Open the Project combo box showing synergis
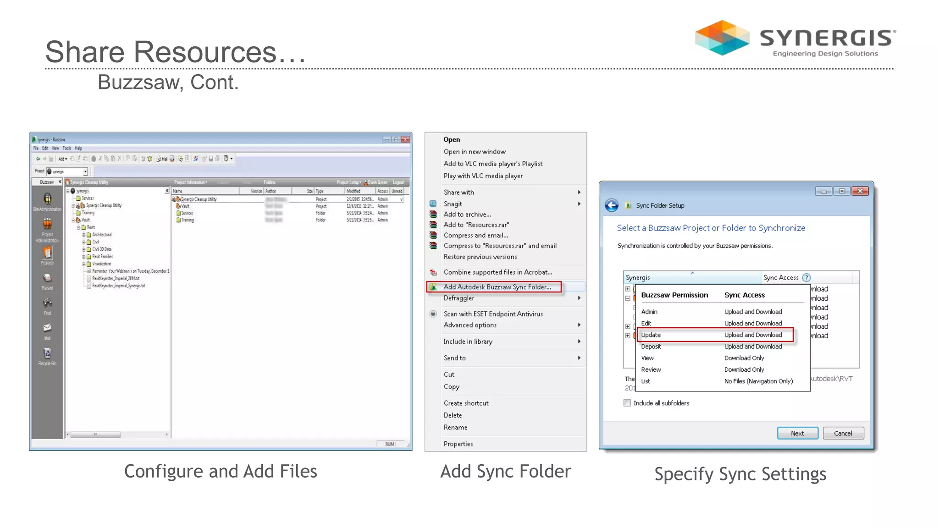 click(x=67, y=171)
